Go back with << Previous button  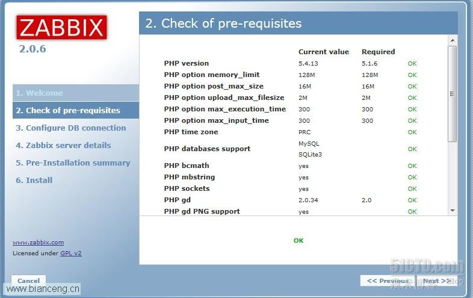388,281
